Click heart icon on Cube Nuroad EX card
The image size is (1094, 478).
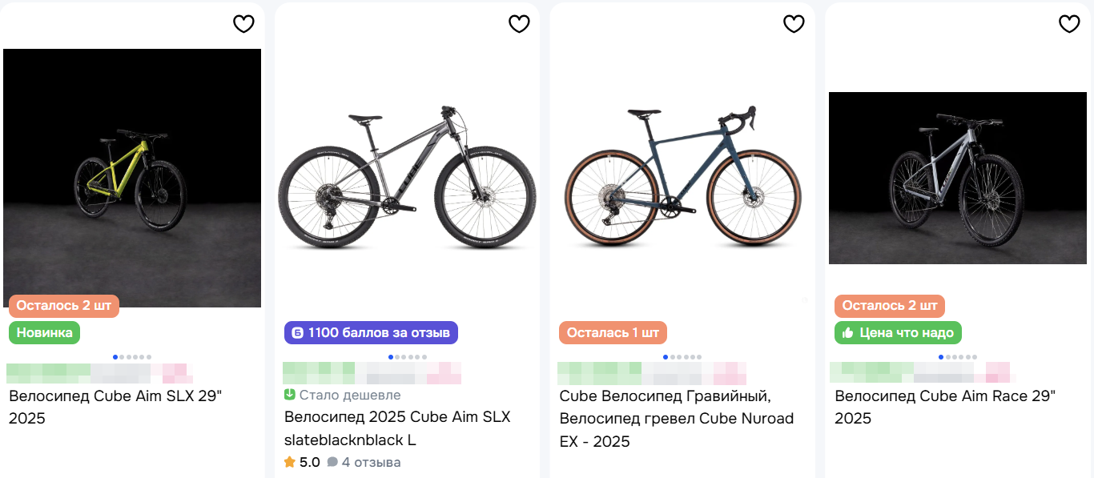pos(794,24)
